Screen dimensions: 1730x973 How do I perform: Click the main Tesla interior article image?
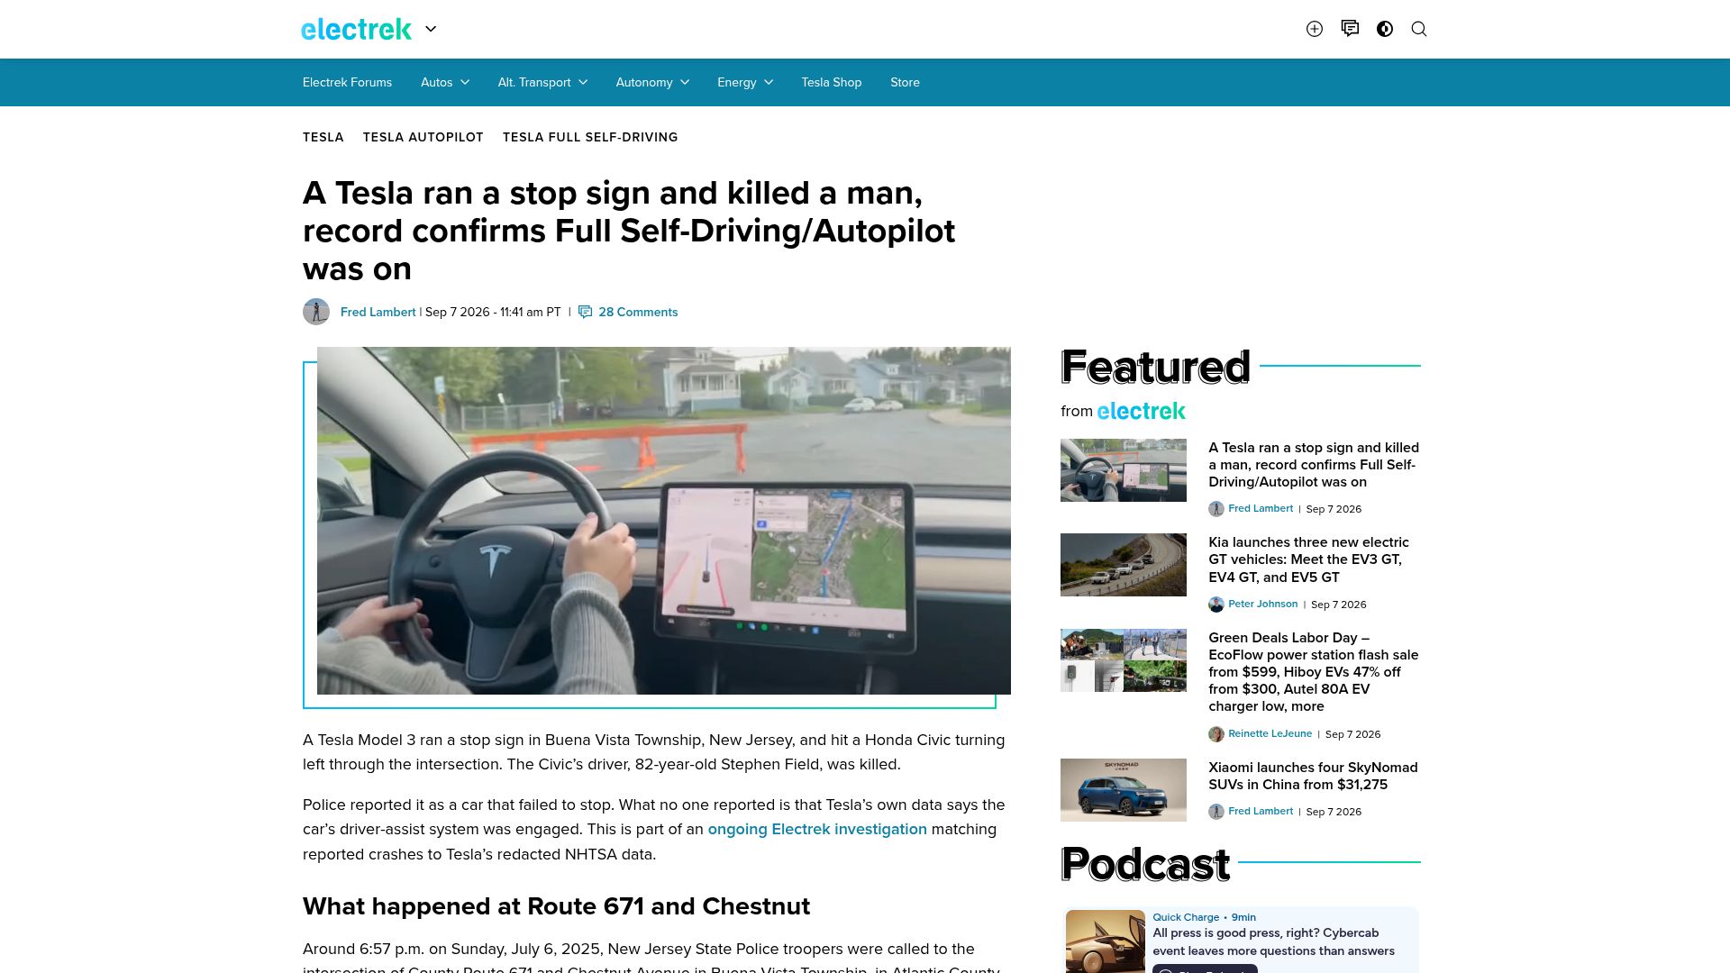[x=664, y=521]
